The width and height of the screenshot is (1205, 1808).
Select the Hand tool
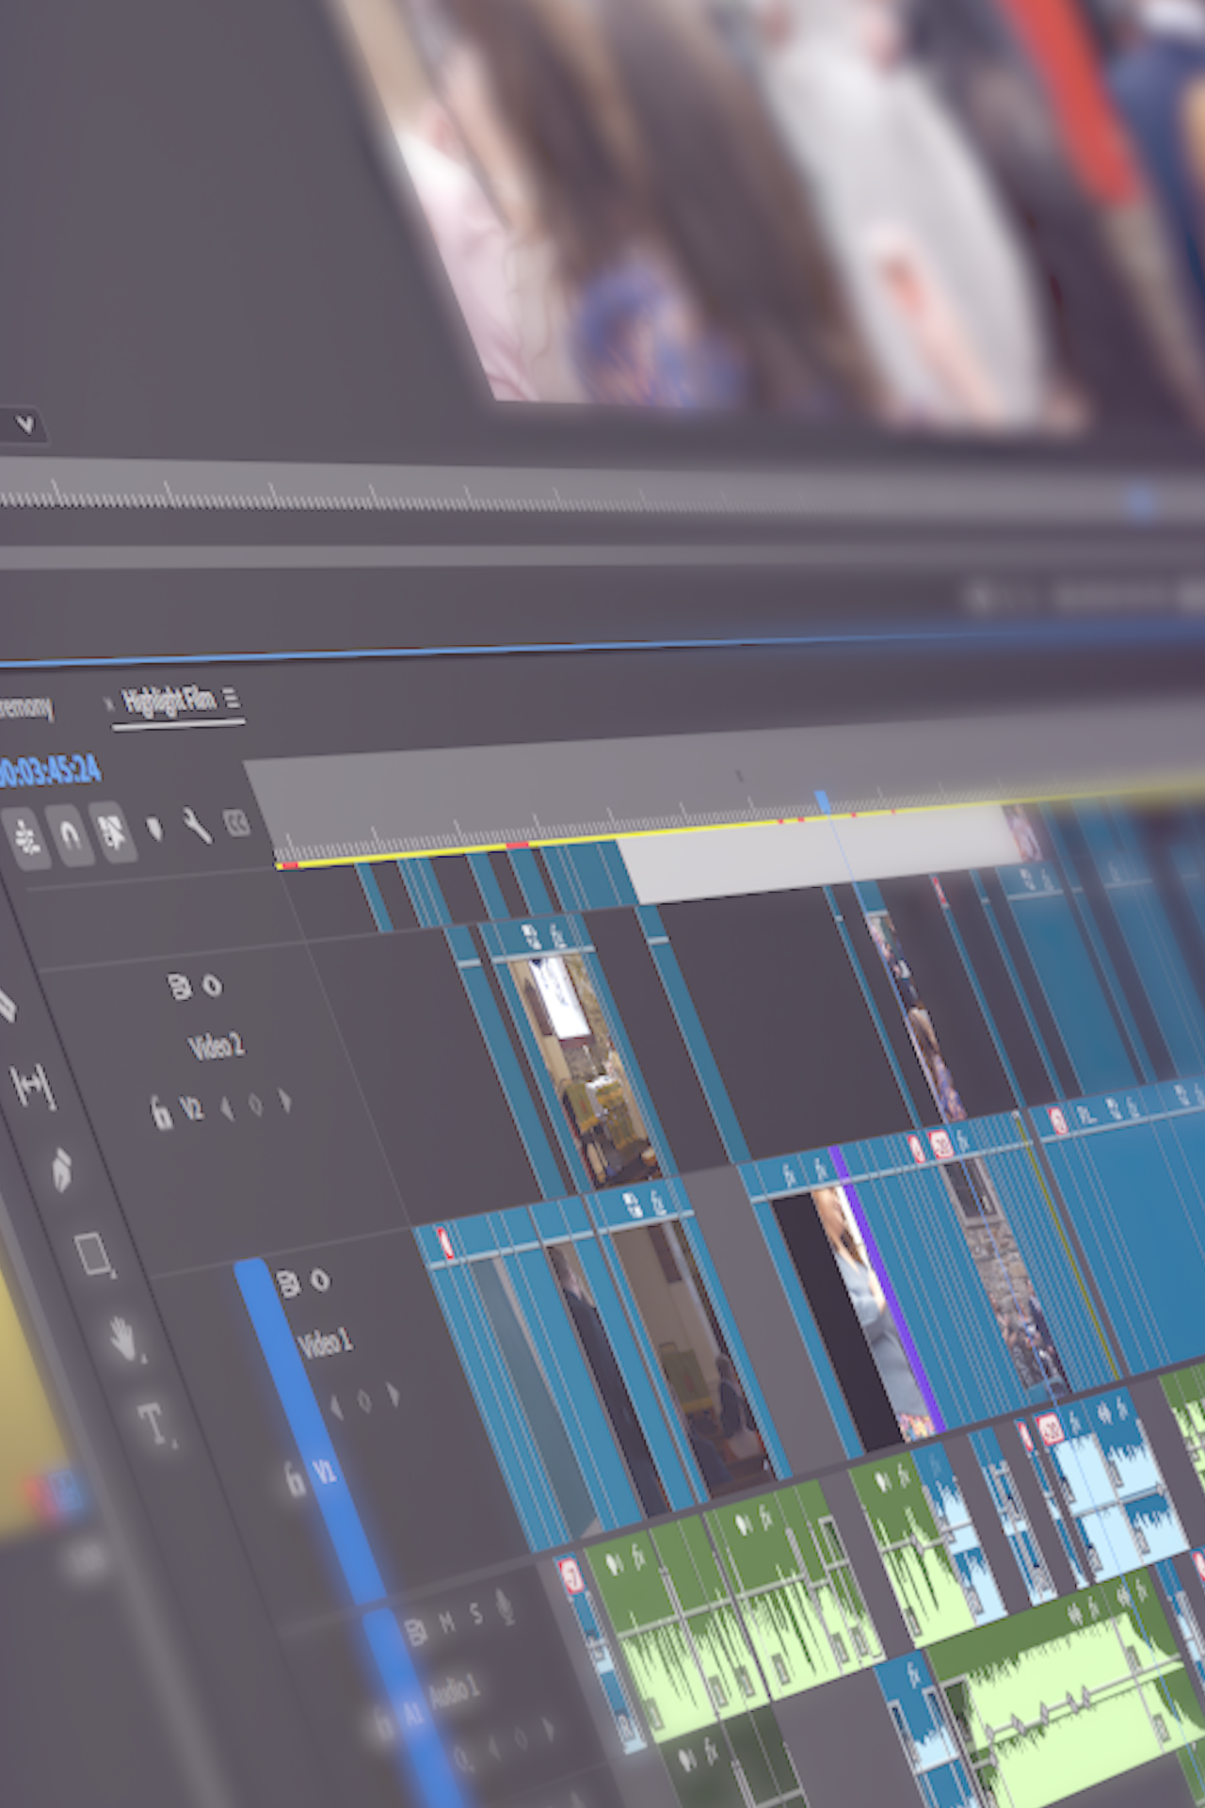click(125, 1339)
